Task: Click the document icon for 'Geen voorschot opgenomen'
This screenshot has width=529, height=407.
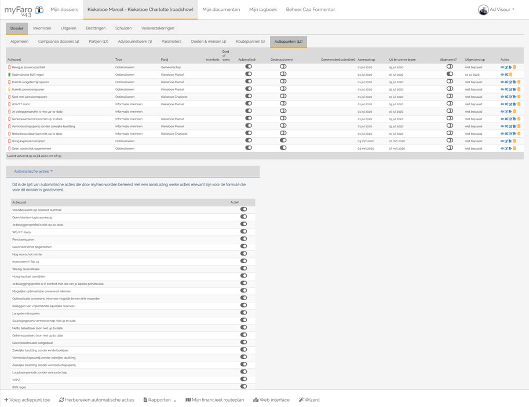Action: (510, 149)
